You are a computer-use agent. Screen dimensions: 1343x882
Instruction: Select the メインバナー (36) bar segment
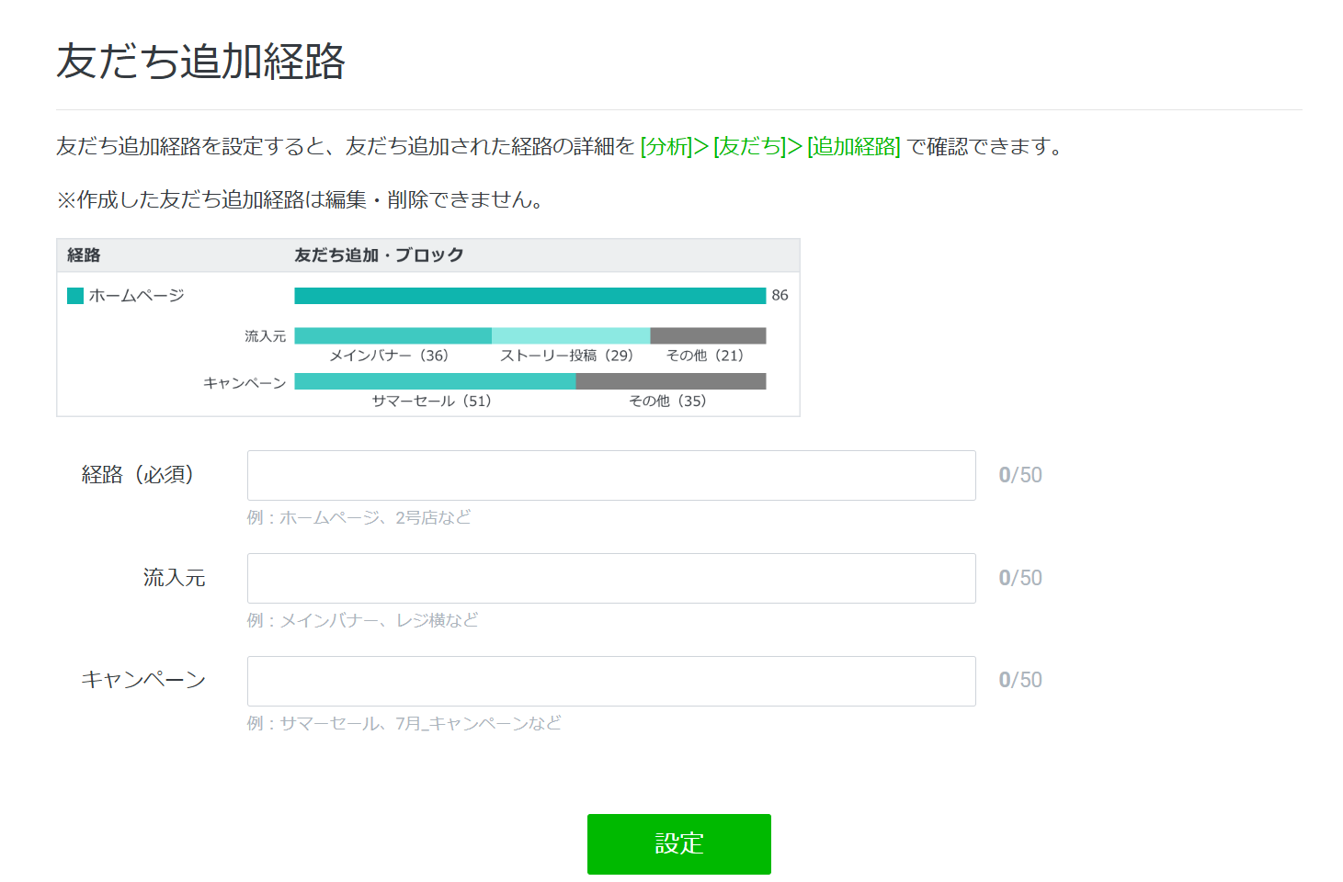pyautogui.click(x=393, y=336)
